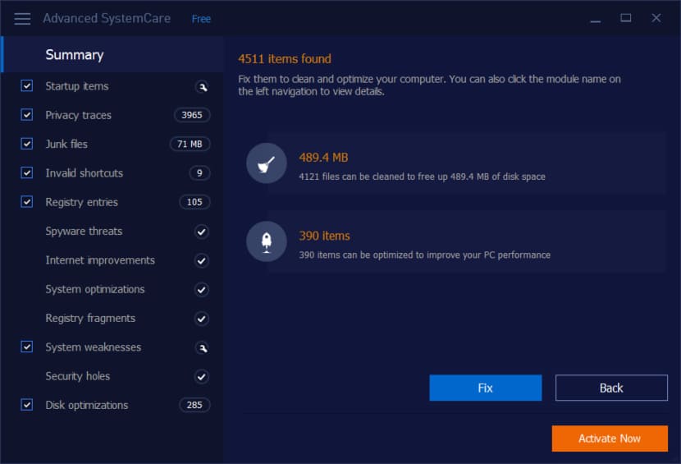The image size is (681, 464).
Task: Open the hamburger menu icon
Action: coord(22,19)
